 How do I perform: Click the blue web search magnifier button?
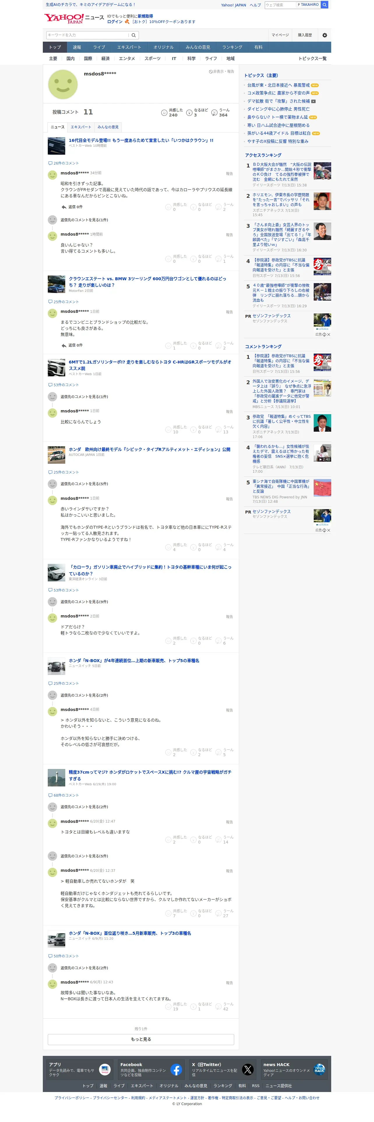point(324,5)
